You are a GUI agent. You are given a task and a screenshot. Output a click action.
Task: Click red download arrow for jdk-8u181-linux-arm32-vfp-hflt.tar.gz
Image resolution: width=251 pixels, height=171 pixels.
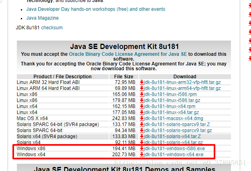142,82
